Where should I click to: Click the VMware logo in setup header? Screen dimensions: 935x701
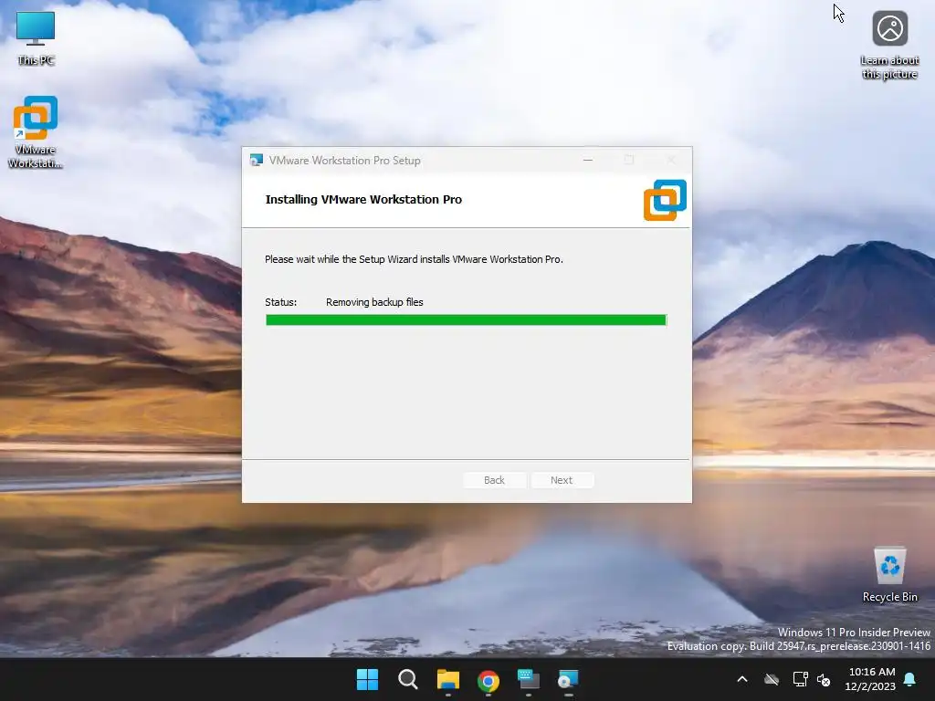point(665,200)
